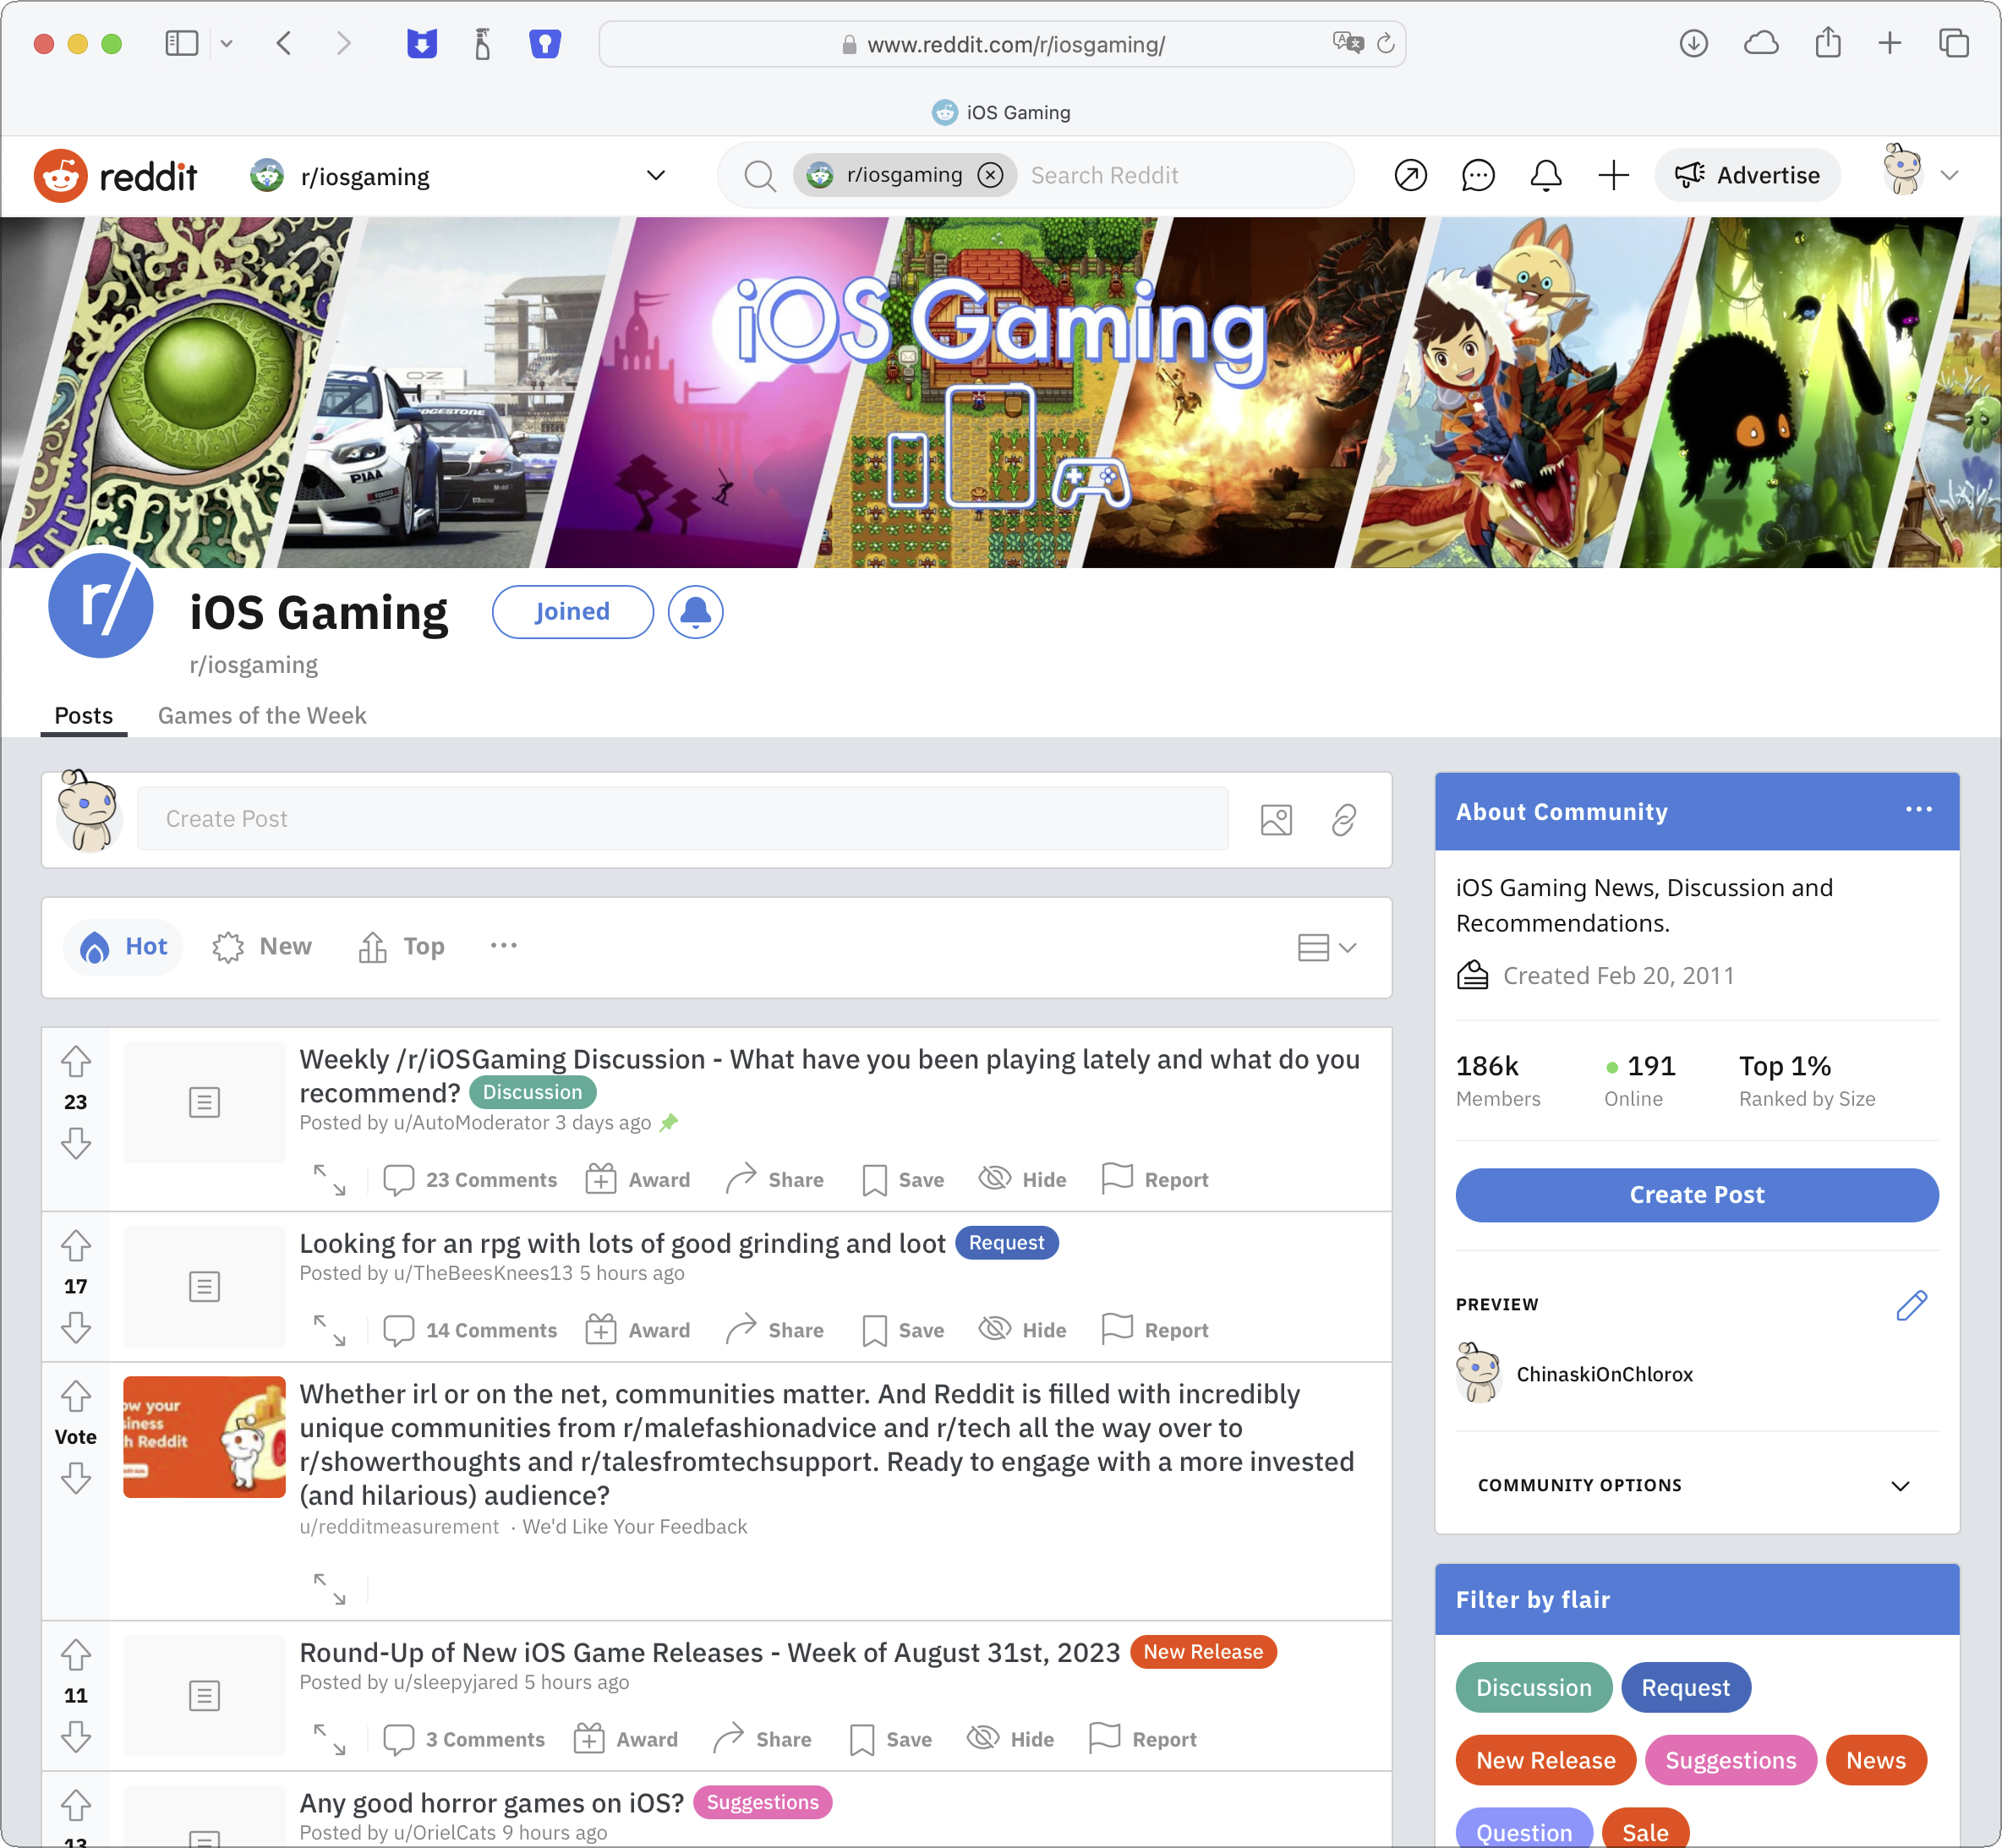Switch to Games of the Week tab
The image size is (2002, 1848).
pos(262,716)
